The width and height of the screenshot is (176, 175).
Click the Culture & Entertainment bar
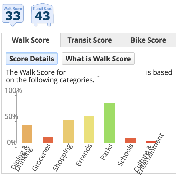tap(151, 142)
